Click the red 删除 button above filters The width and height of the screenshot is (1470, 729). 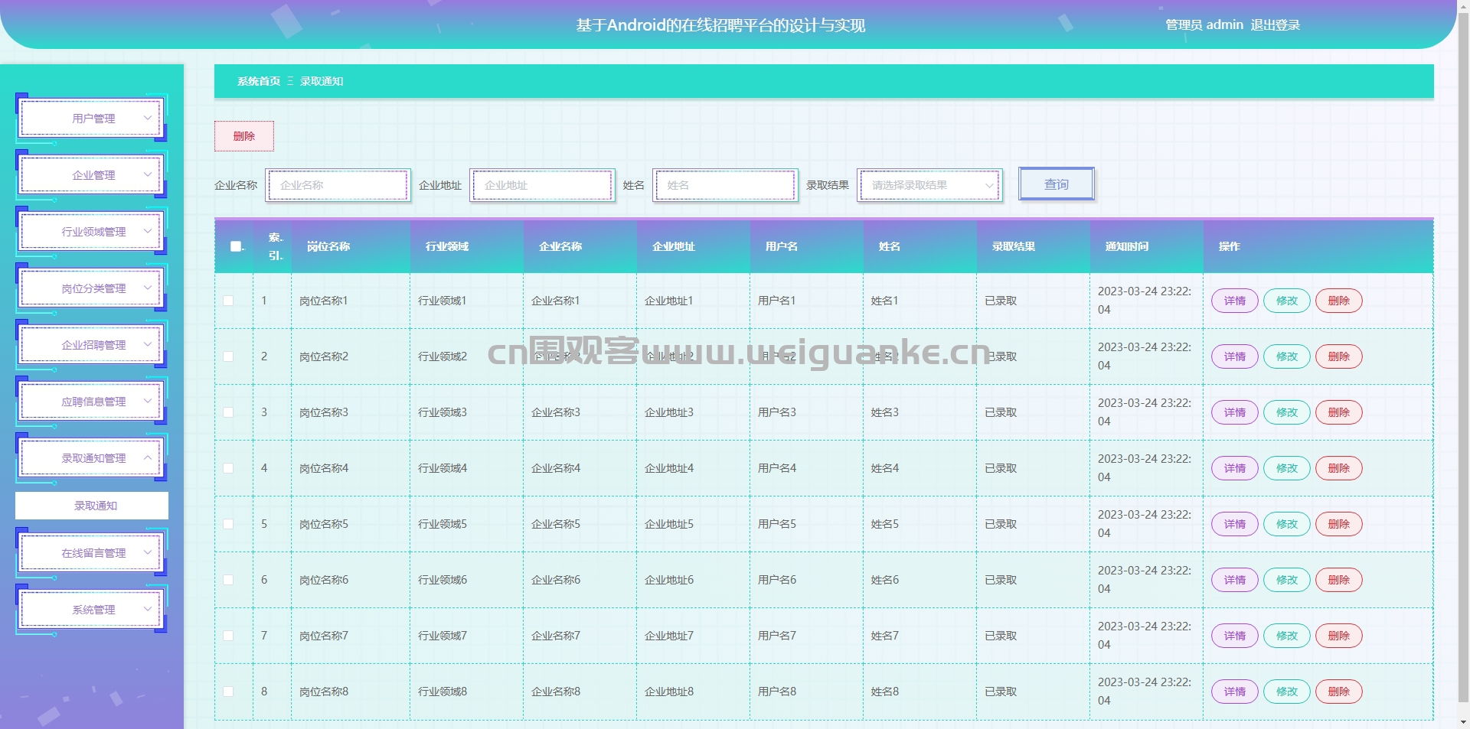243,136
